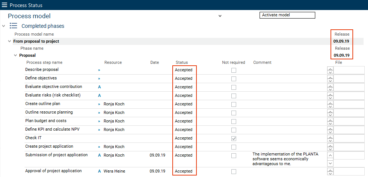The width and height of the screenshot is (368, 177).
Task: Collapse the Proposal phase
Action: point(16,55)
